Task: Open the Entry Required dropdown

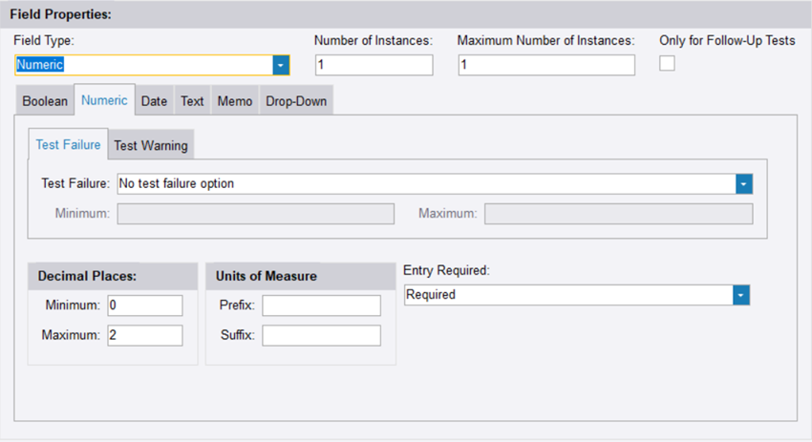Action: pos(740,295)
